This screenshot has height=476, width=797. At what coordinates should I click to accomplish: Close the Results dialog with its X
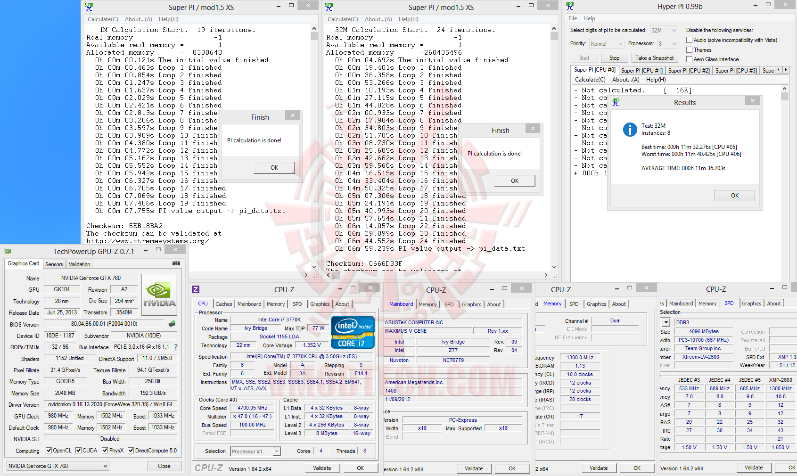pyautogui.click(x=752, y=100)
